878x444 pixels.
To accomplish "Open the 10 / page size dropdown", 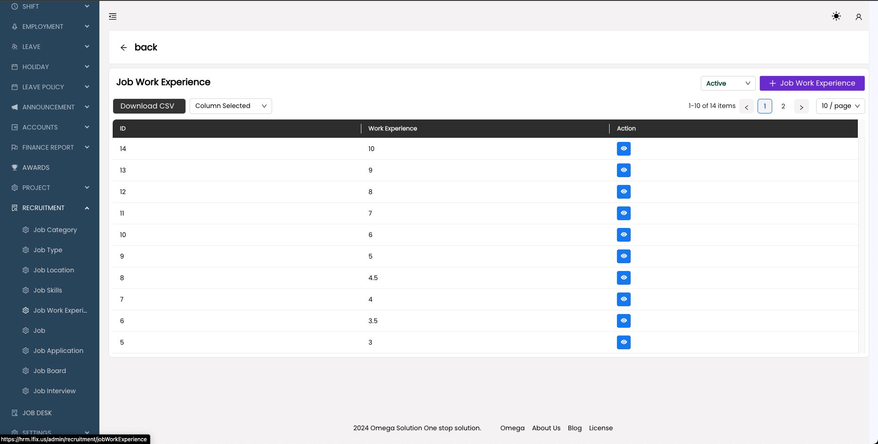I will tap(840, 106).
